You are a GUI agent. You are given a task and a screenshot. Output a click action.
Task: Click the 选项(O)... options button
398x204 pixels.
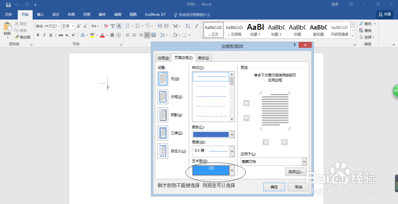[x=296, y=172]
